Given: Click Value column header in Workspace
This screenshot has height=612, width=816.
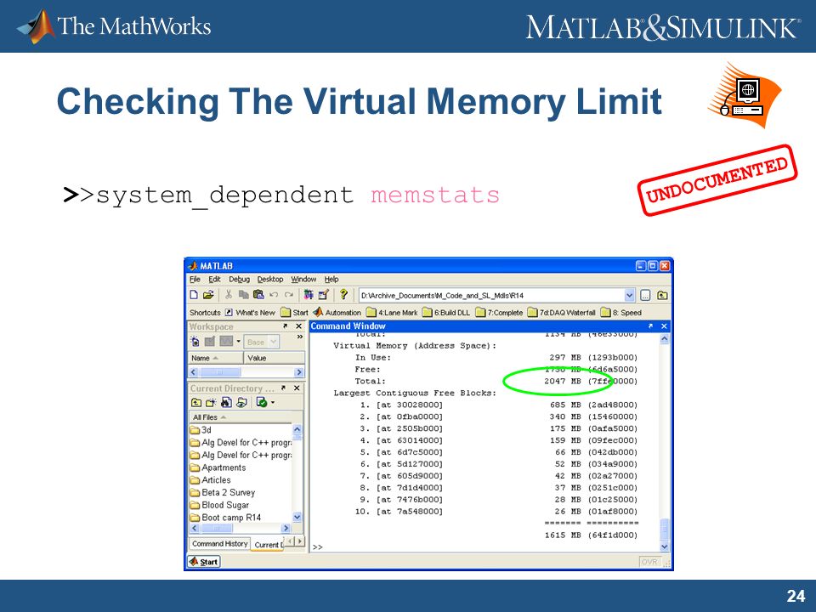Looking at the screenshot, I should 275,358.
